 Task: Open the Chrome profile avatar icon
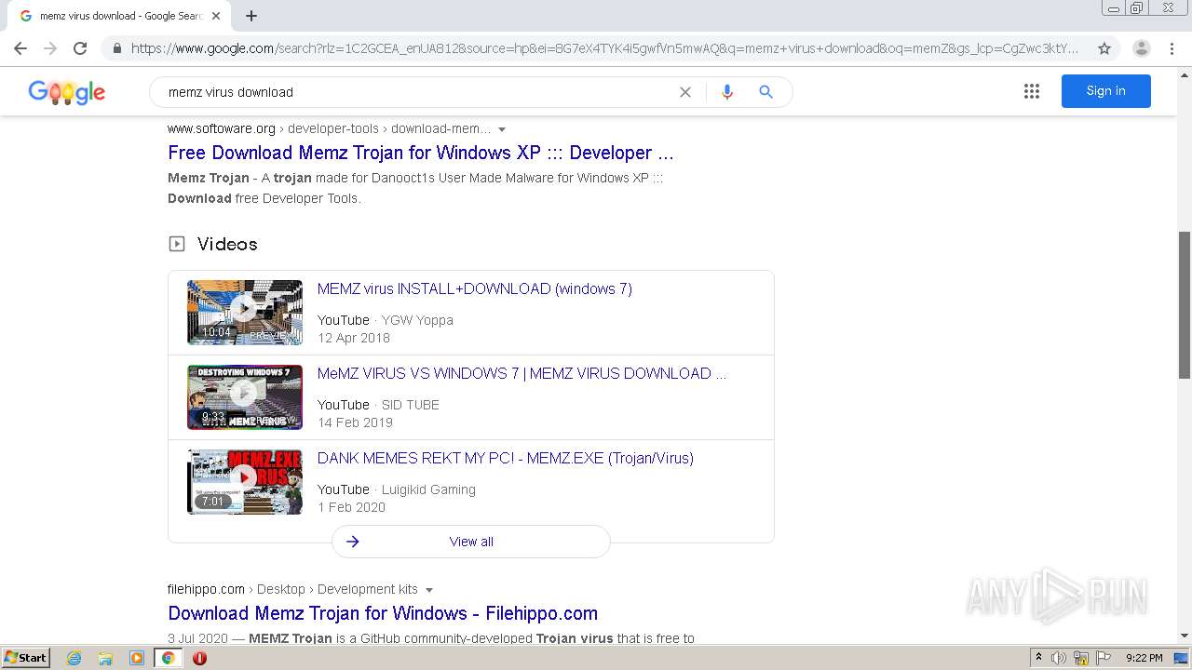[x=1142, y=48]
